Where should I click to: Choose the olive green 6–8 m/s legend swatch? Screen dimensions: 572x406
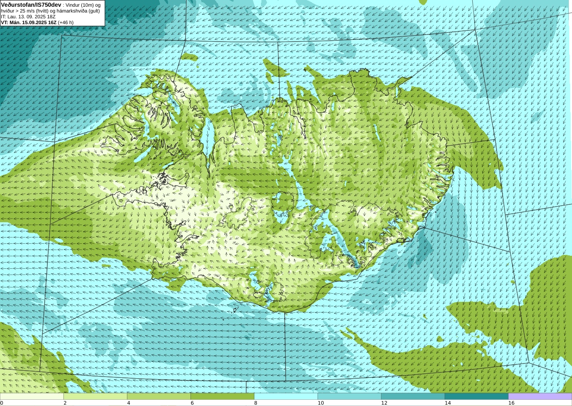(x=222, y=396)
